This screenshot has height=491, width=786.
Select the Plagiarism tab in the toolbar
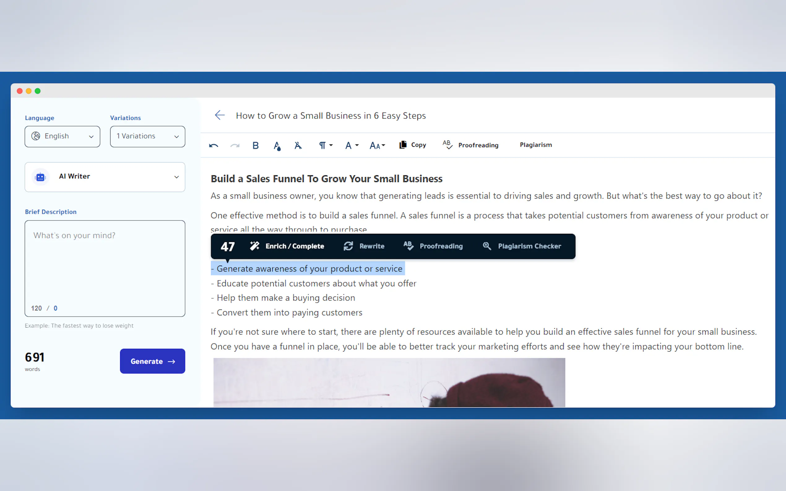pyautogui.click(x=535, y=144)
